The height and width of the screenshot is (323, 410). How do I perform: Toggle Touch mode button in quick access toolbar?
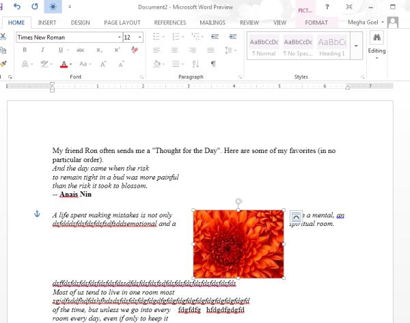coord(53,7)
